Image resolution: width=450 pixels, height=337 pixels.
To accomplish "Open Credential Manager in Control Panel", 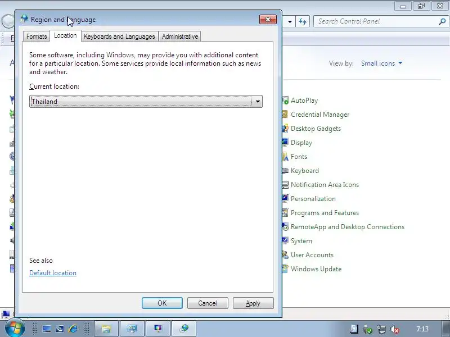I will (x=320, y=115).
